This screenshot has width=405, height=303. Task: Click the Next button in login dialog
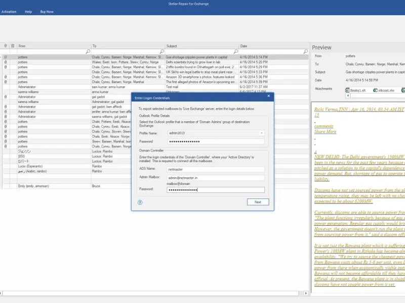(x=258, y=202)
